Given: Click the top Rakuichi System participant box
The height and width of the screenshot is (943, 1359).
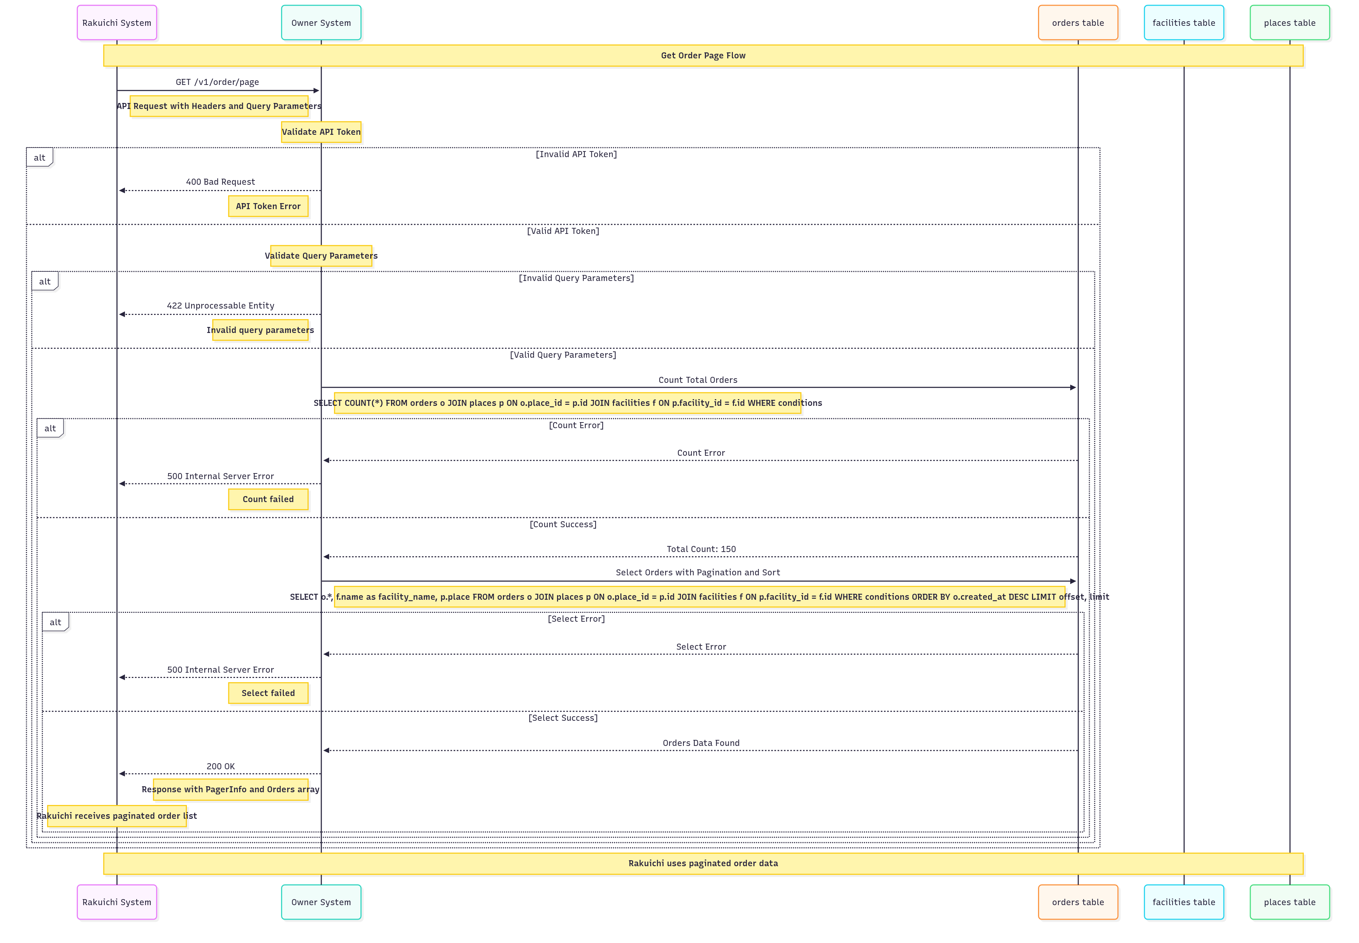Looking at the screenshot, I should coord(116,23).
